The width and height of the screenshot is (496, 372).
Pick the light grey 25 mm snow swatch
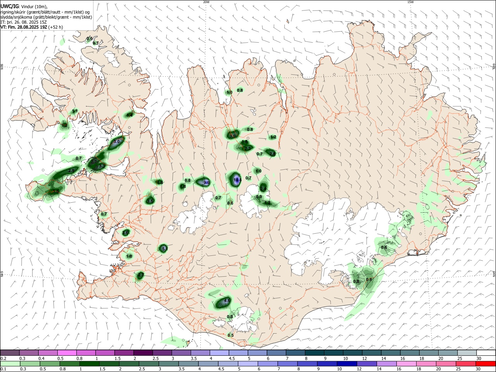pyautogui.click(x=467, y=353)
